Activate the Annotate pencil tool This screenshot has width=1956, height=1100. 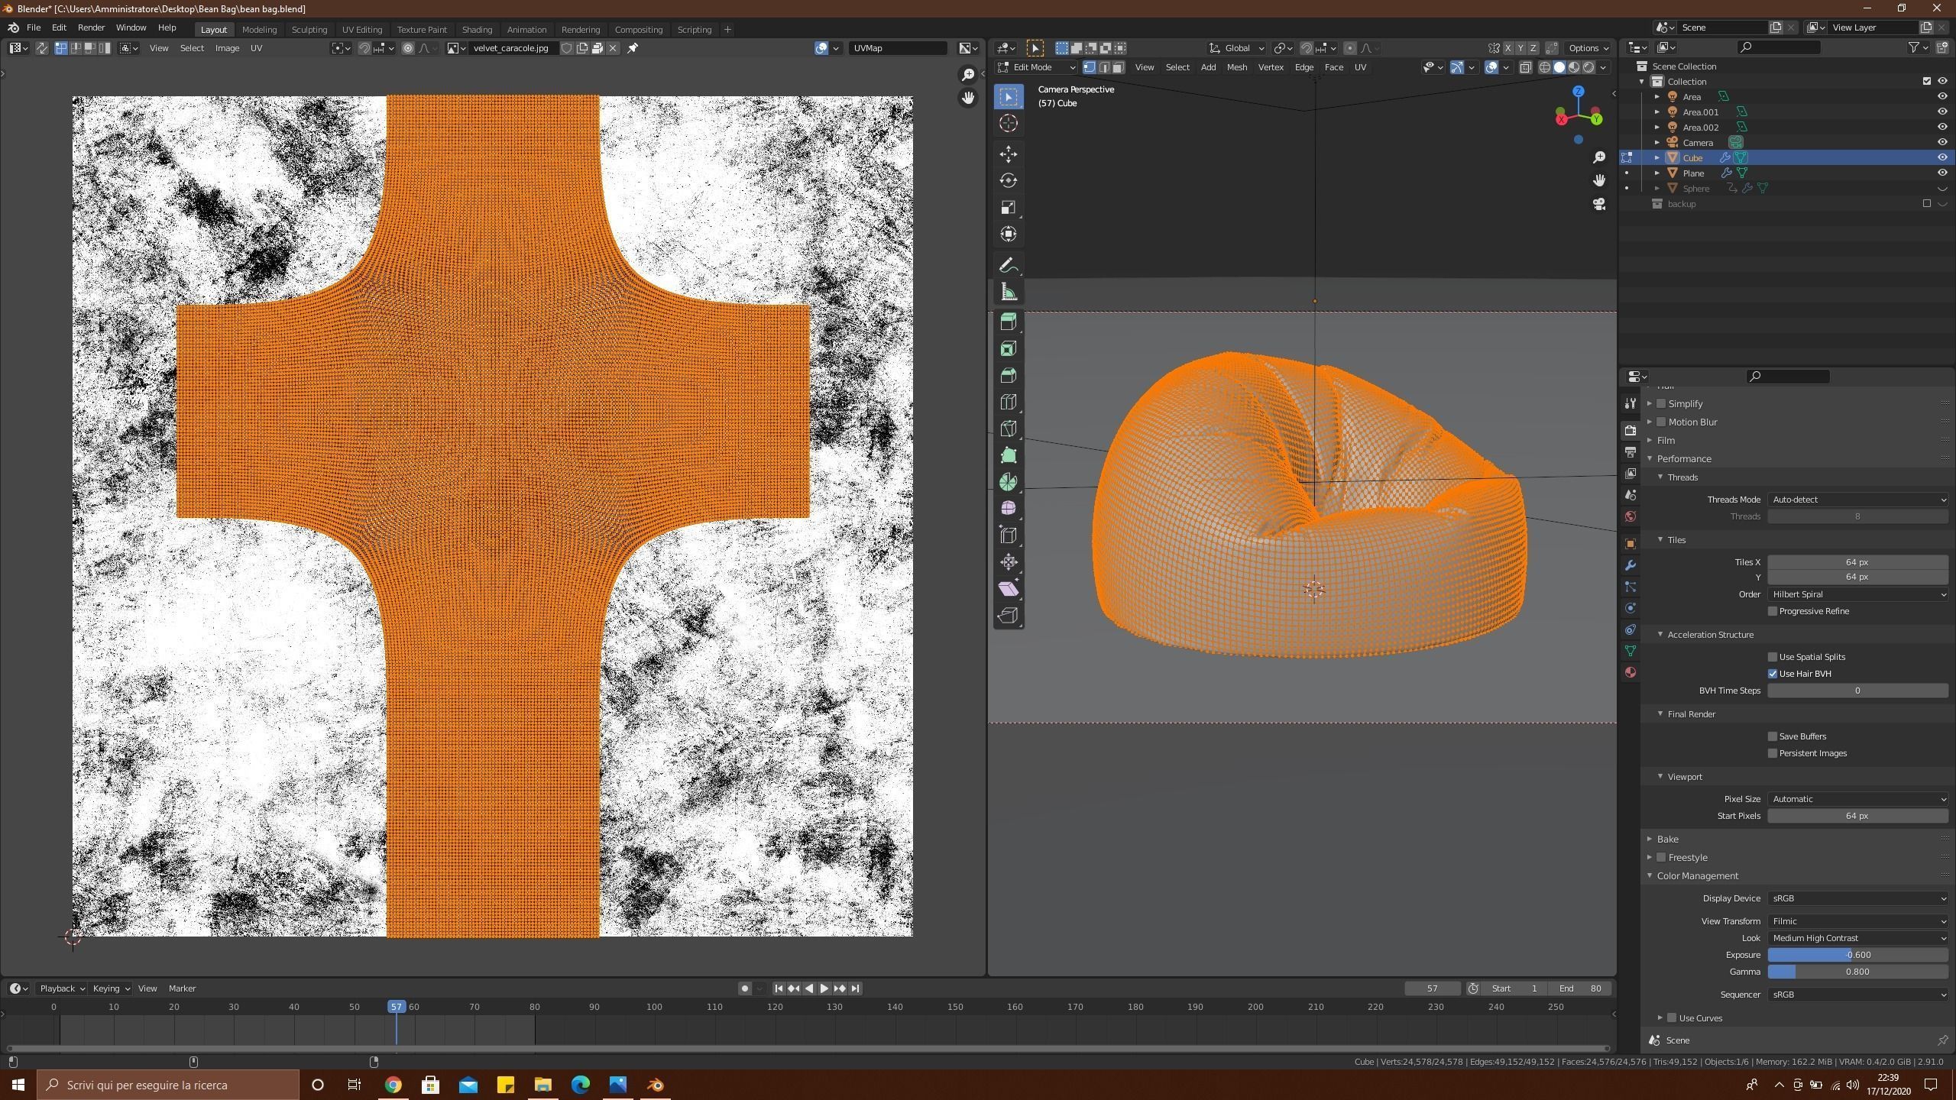tap(1008, 266)
